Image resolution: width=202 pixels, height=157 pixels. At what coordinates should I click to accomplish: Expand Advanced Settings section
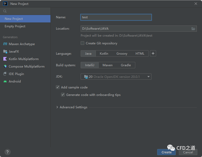point(57,107)
